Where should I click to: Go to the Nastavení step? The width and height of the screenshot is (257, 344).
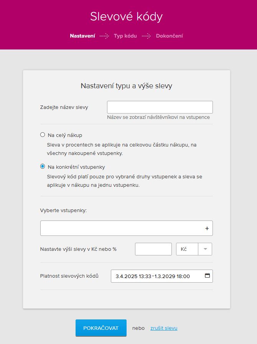[x=82, y=36]
